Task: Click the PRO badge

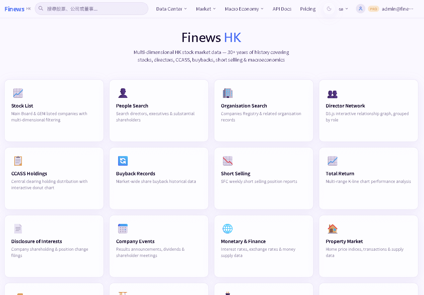Action: pyautogui.click(x=374, y=9)
